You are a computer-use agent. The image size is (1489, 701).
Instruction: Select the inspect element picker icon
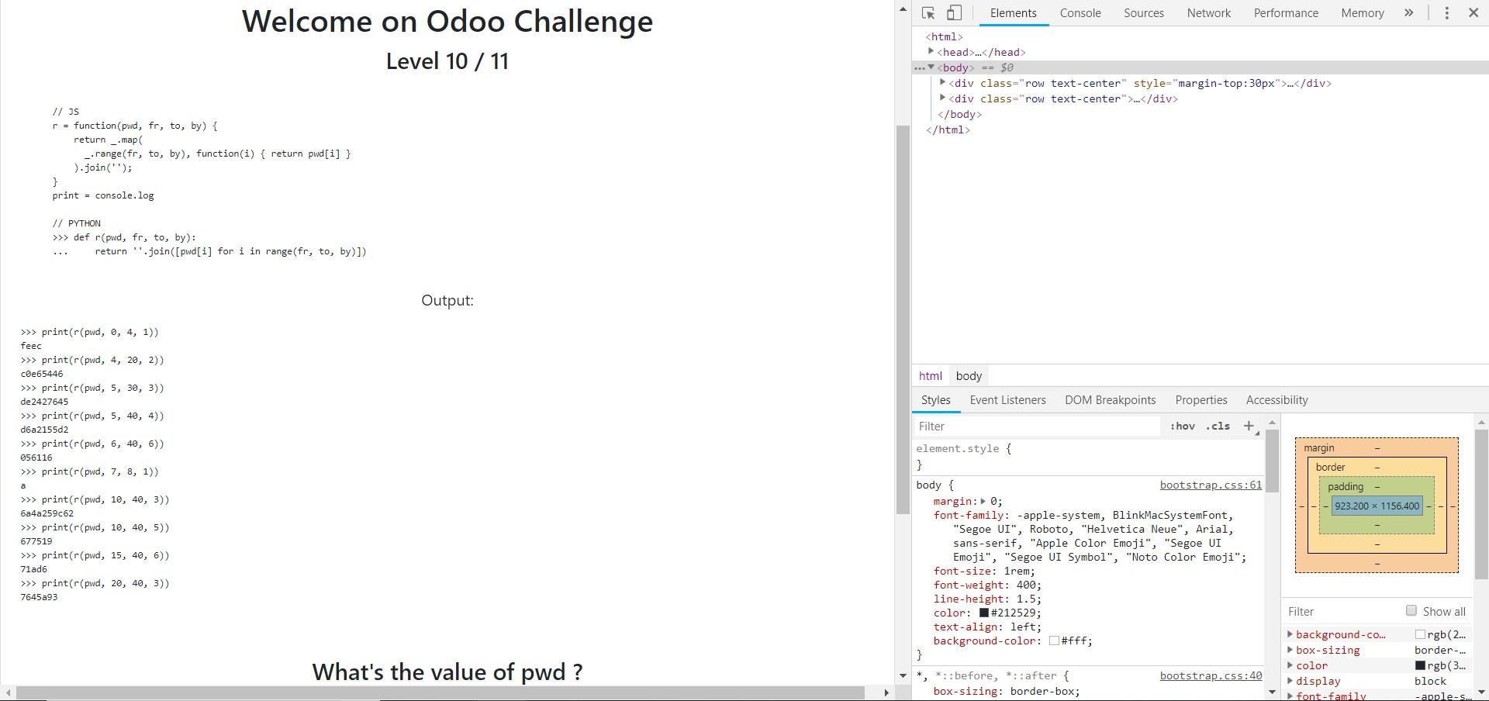tap(928, 12)
